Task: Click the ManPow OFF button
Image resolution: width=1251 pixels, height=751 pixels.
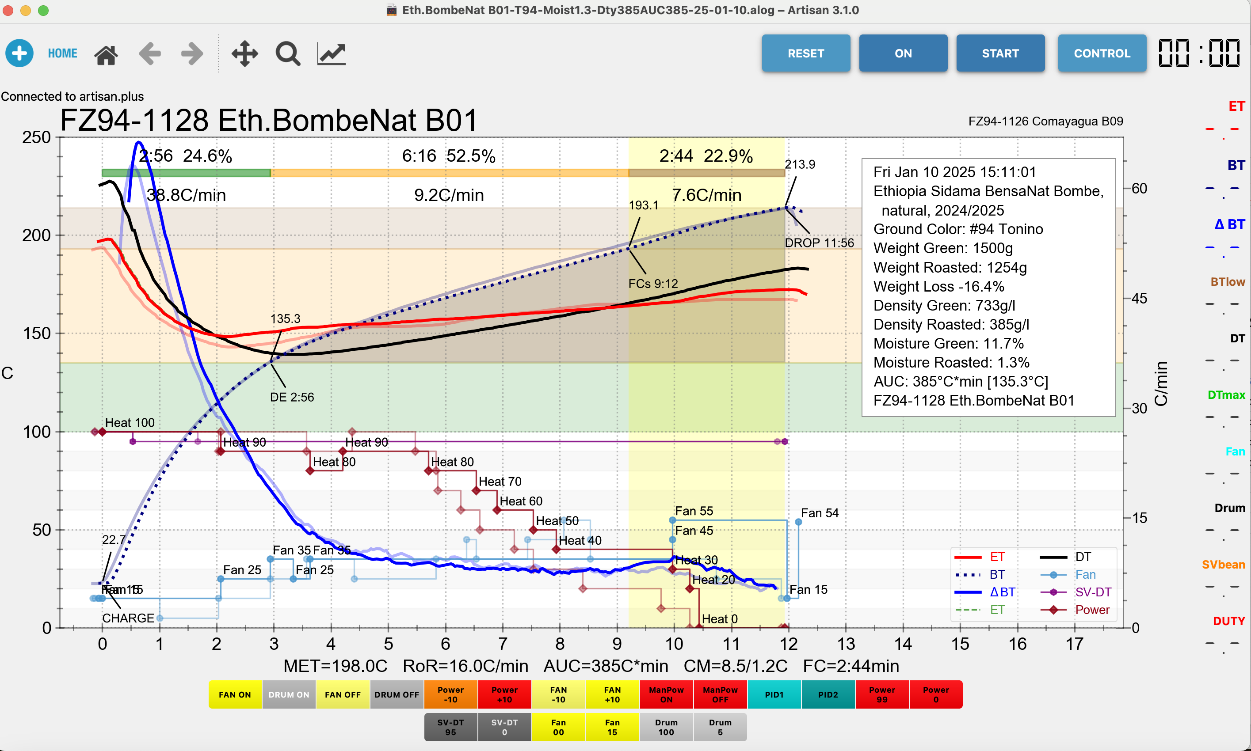Action: tap(720, 694)
